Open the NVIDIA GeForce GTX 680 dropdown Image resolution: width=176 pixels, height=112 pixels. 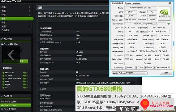130,73
